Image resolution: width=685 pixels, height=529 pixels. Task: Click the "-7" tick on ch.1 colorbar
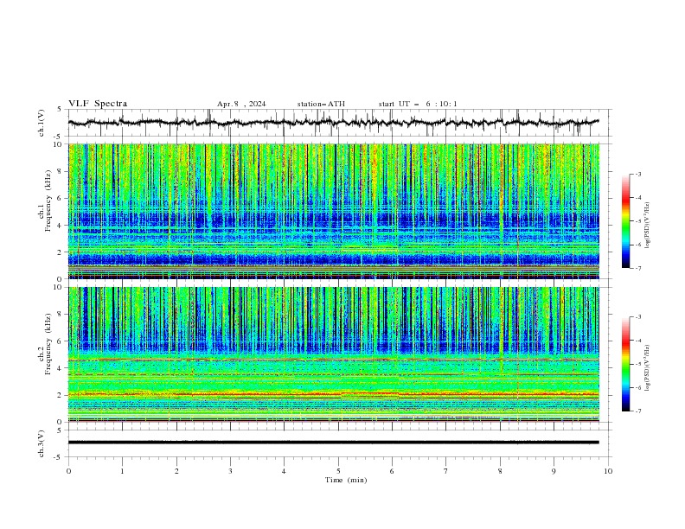point(637,268)
